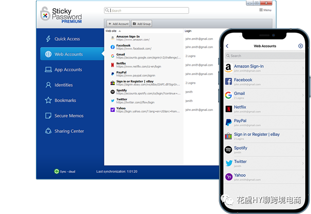Open Quick Access in the sidebar
The width and height of the screenshot is (311, 214).
(x=67, y=39)
